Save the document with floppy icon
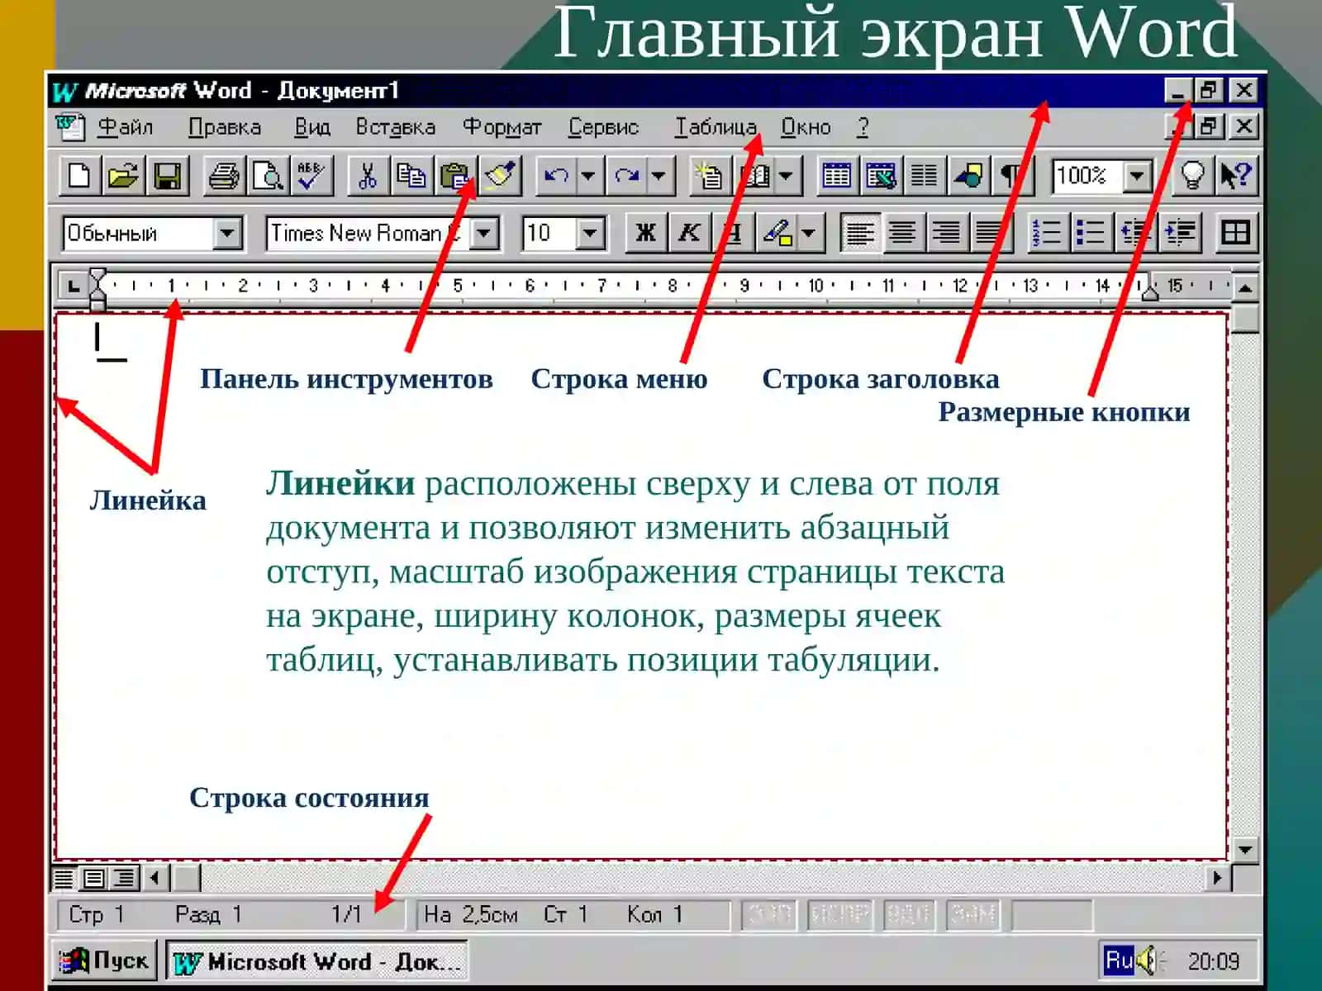Screen dimensions: 1322x991 [x=168, y=176]
